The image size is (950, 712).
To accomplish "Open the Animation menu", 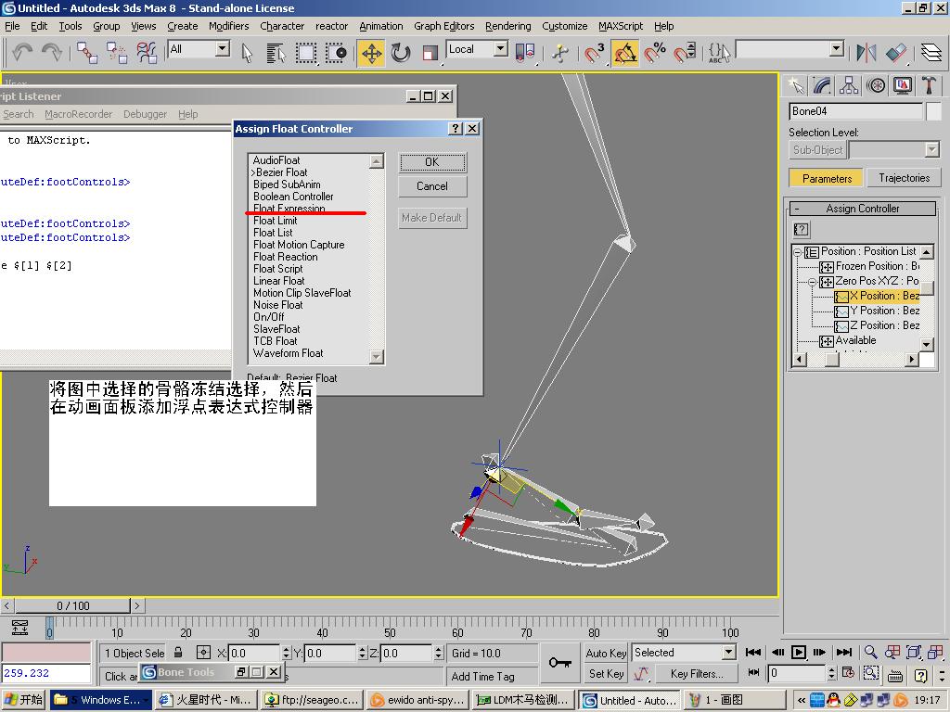I will click(x=380, y=26).
